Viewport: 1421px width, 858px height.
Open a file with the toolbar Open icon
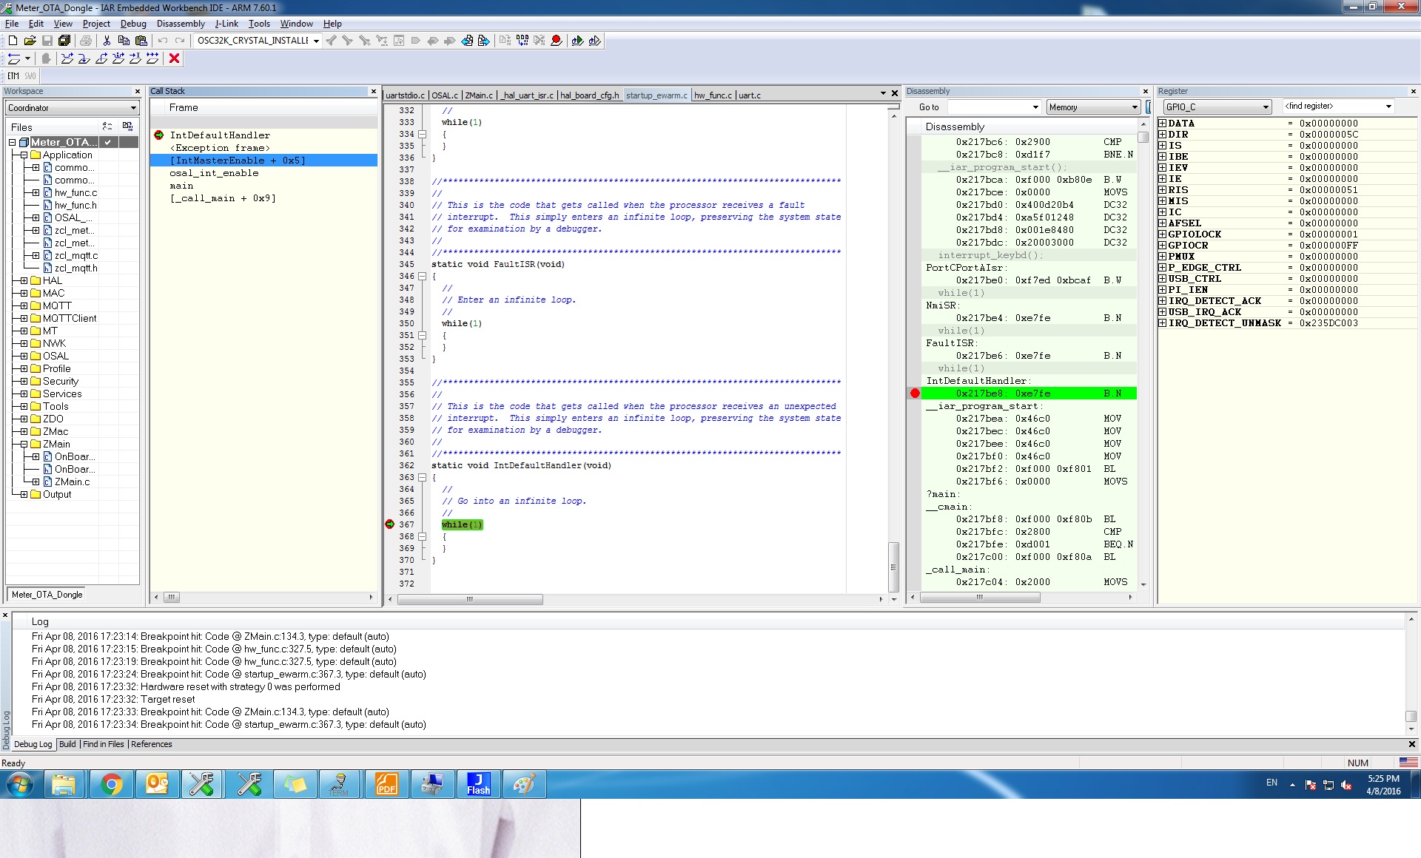(30, 41)
